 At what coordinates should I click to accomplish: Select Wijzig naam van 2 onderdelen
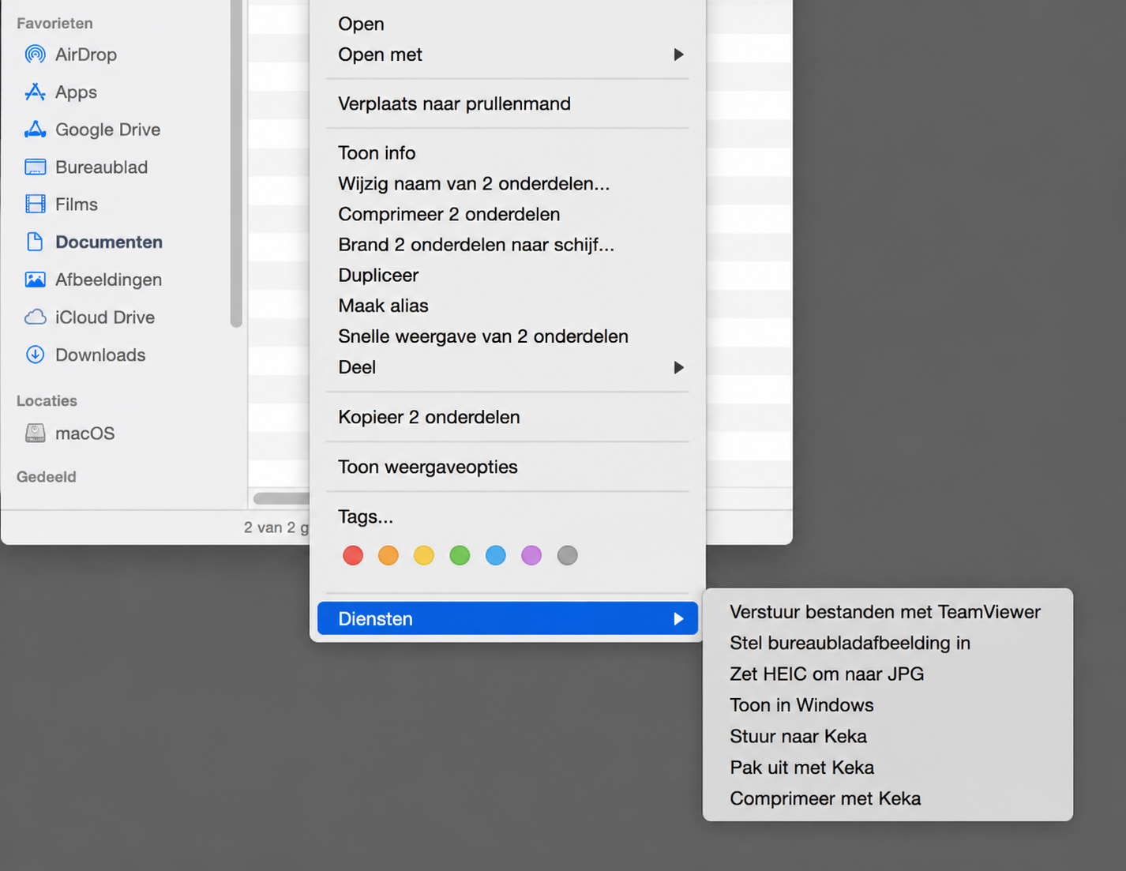pos(507,183)
